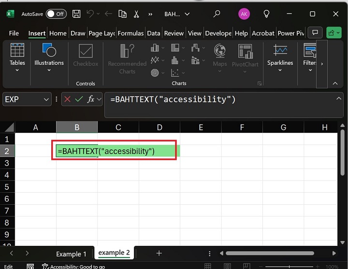Open the Maps chart icon
Image resolution: width=348 pixels, height=269 pixels.
[219, 52]
